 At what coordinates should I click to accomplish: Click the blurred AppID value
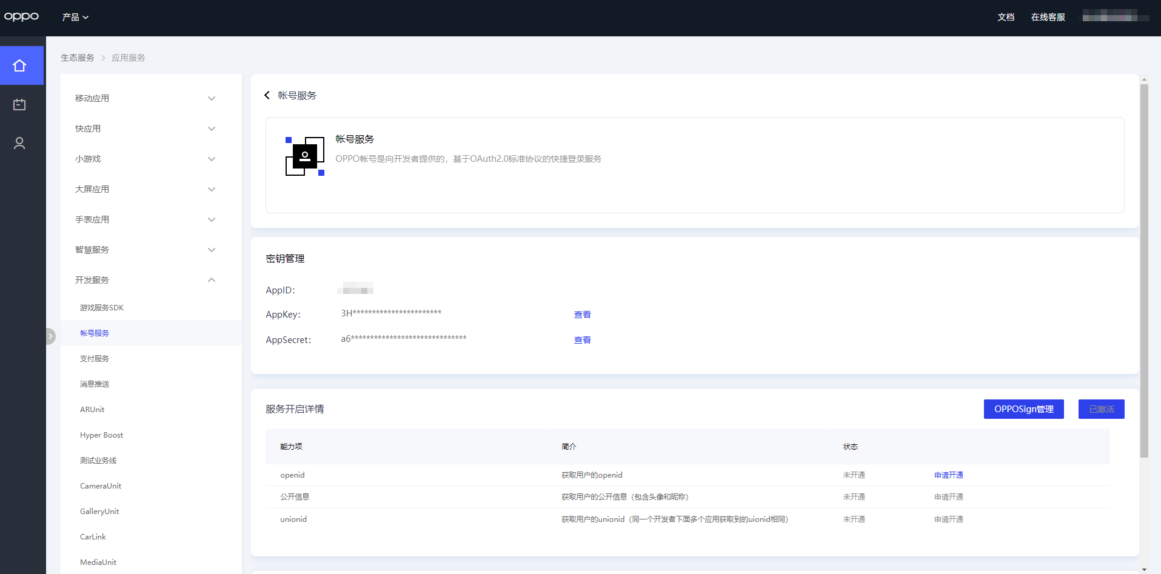355,289
